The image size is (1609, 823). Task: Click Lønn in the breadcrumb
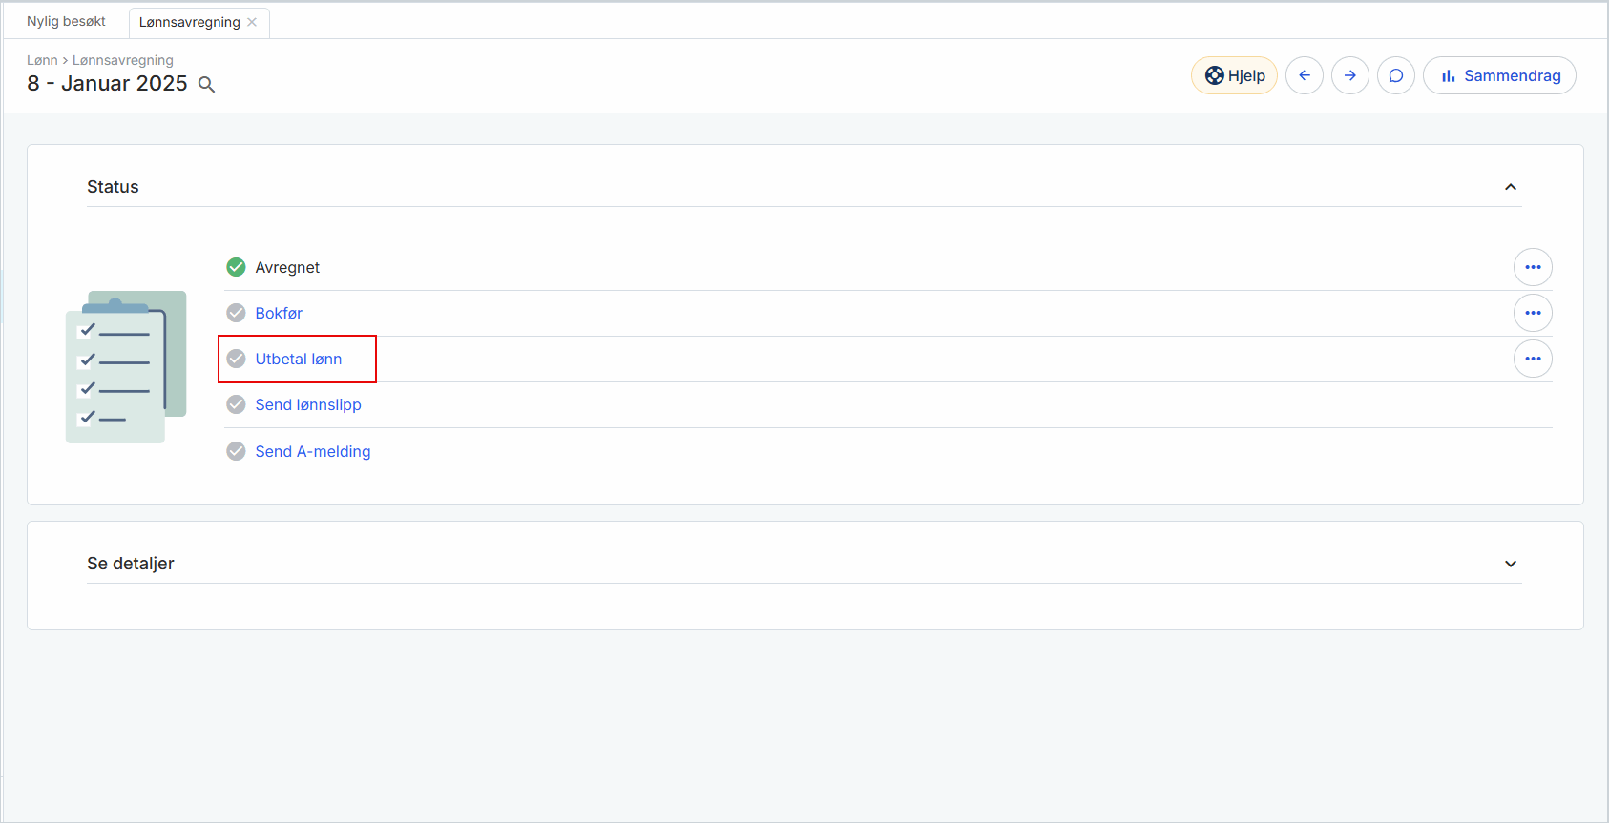click(42, 60)
